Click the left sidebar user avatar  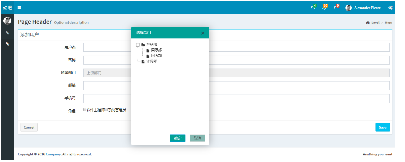click(7, 21)
